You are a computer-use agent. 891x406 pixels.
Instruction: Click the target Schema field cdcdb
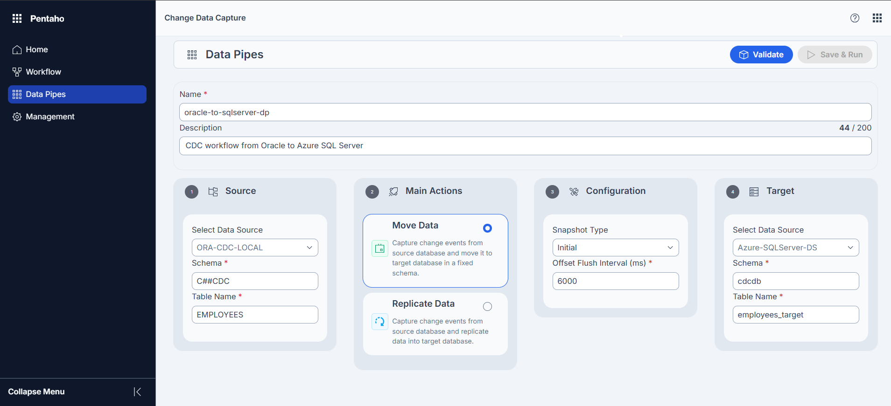[x=796, y=281]
